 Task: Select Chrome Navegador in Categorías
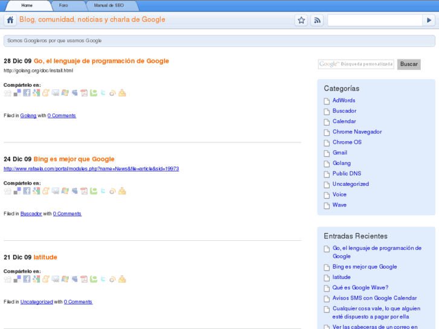click(x=357, y=132)
